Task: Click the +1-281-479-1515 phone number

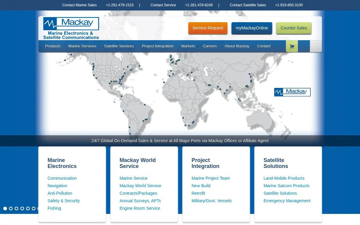Action: tap(120, 5)
